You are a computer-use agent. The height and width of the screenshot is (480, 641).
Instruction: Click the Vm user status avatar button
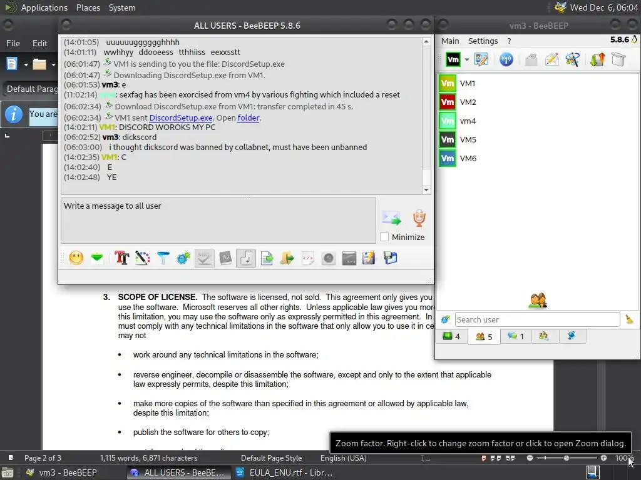[x=453, y=59]
